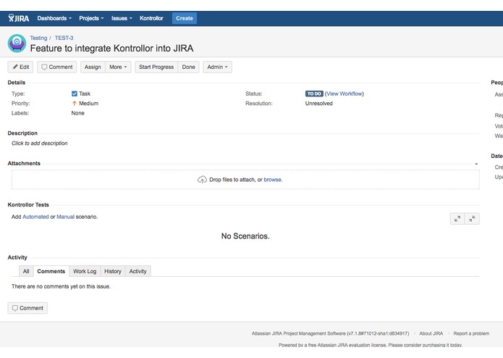The image size is (503, 358).
Task: Click the Comment button in toolbar
Action: [x=56, y=67]
